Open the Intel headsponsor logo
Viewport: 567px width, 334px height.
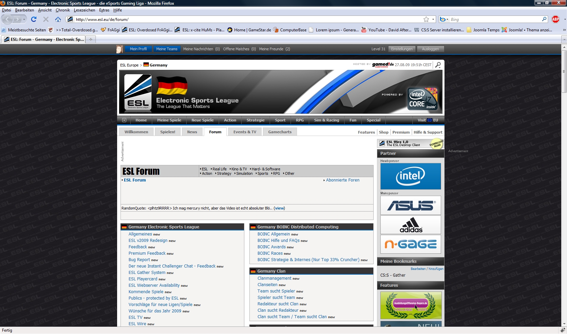(410, 176)
